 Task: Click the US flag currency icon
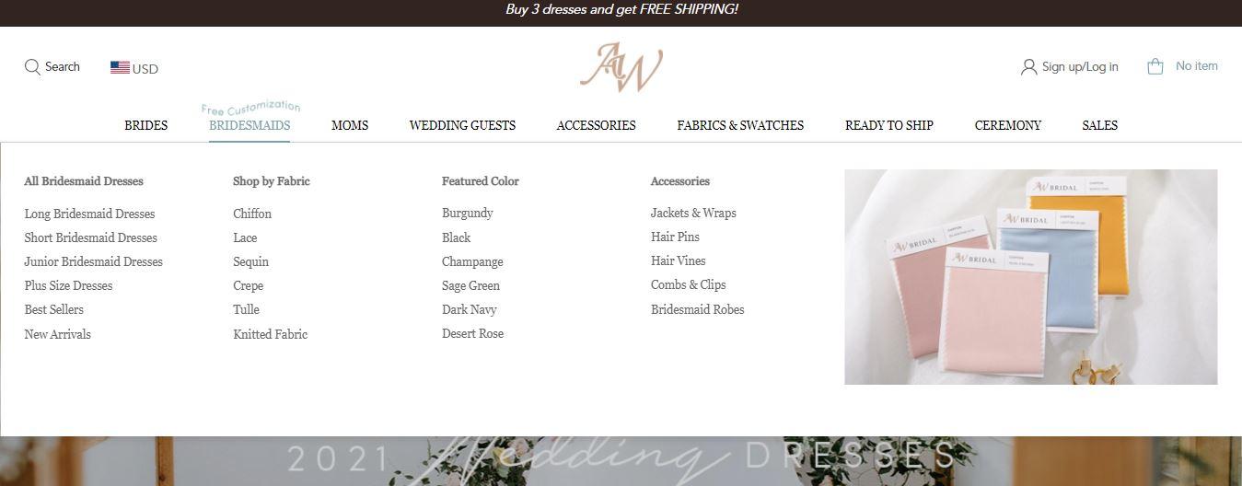coord(120,67)
